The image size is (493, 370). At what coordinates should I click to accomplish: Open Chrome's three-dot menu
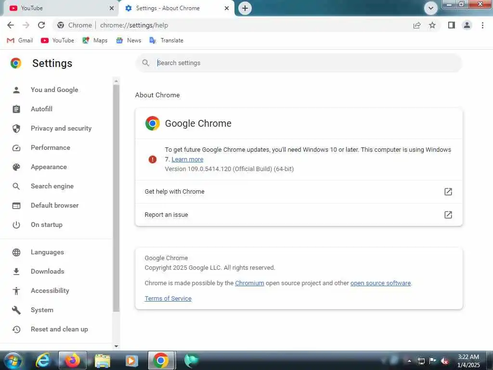pyautogui.click(x=482, y=25)
